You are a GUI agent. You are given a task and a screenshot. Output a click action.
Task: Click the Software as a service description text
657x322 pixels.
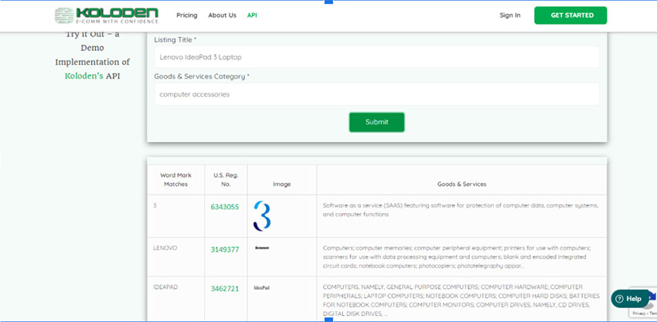tap(461, 210)
